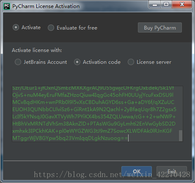Screen dimensions: 195x183
Task: Click the Buy PyCharm button
Action: (160, 27)
